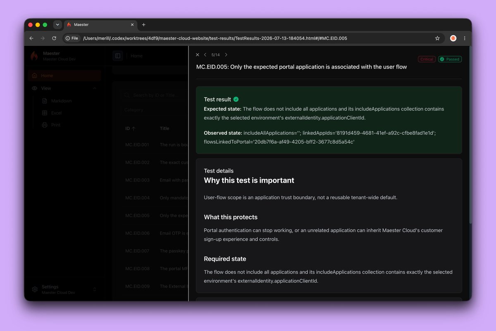Select row MC.EID.004
The image size is (496, 331).
point(155,198)
